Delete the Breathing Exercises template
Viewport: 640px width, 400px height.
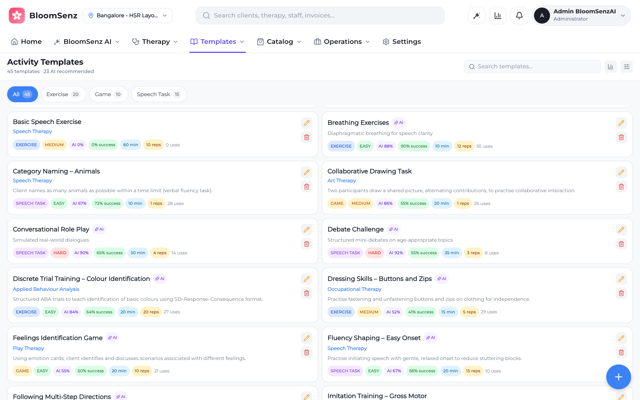(621, 137)
